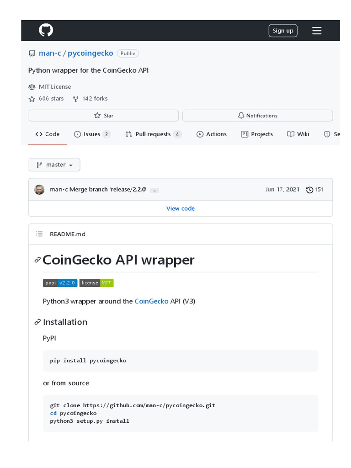
Task: Click the anchor link icon beside Installation
Action: click(37, 322)
